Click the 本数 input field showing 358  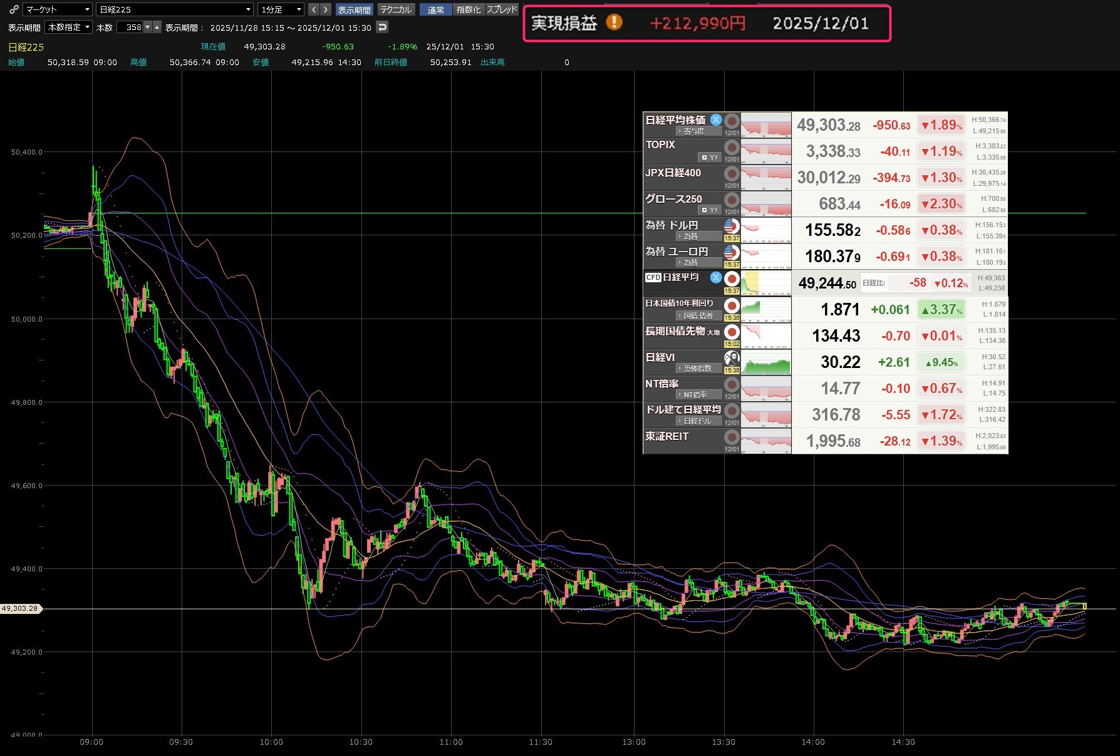[130, 28]
